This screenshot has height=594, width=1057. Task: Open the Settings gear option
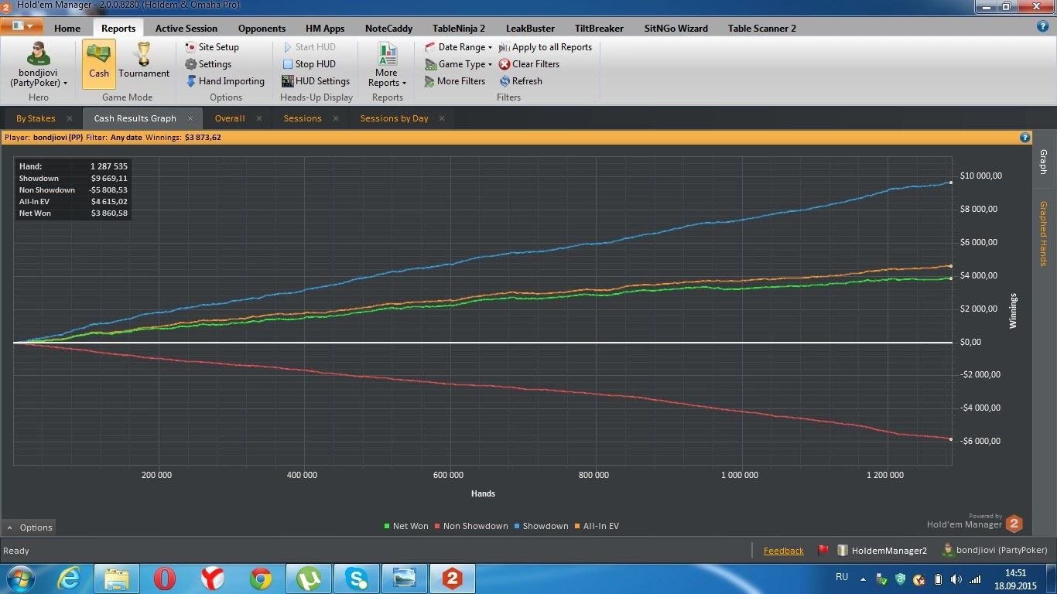[x=208, y=64]
